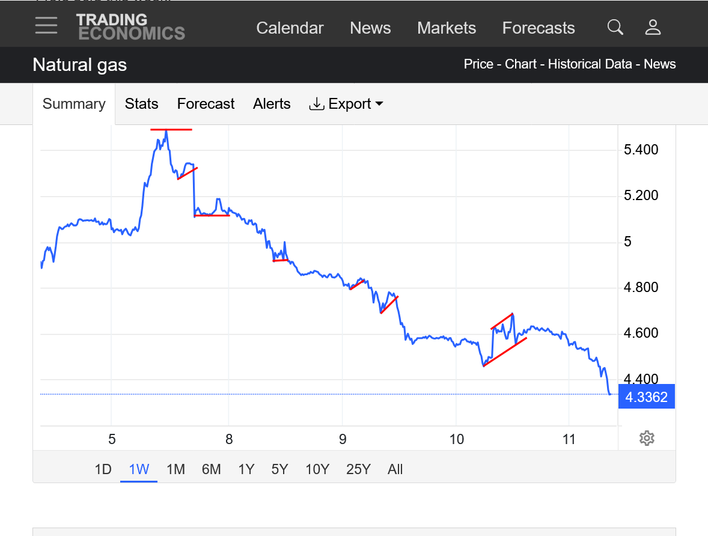Screen dimensions: 708x536
Task: Open the user account icon
Action: [653, 27]
